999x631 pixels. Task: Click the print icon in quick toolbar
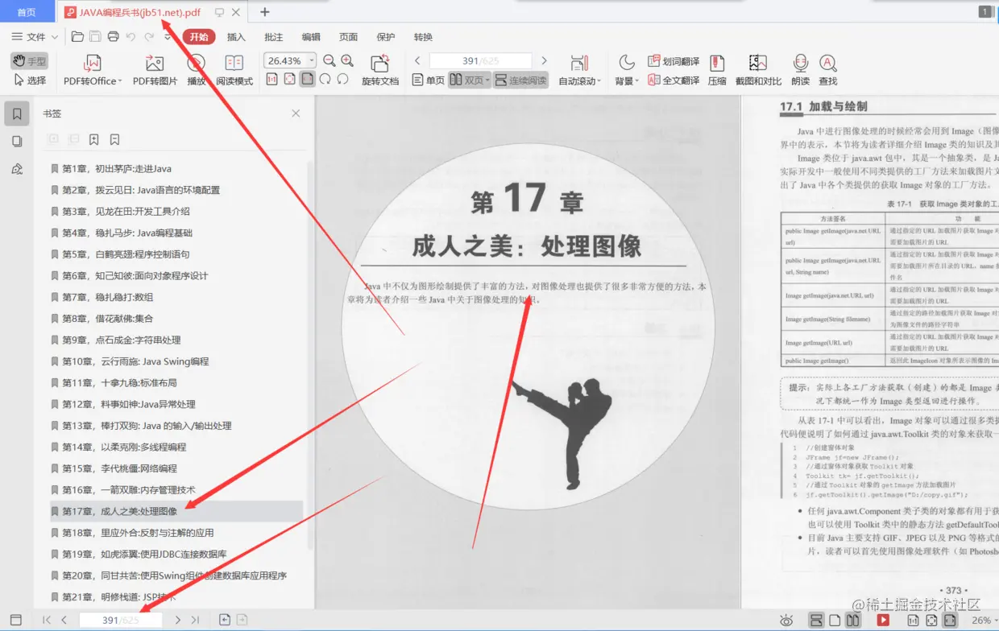(x=113, y=36)
